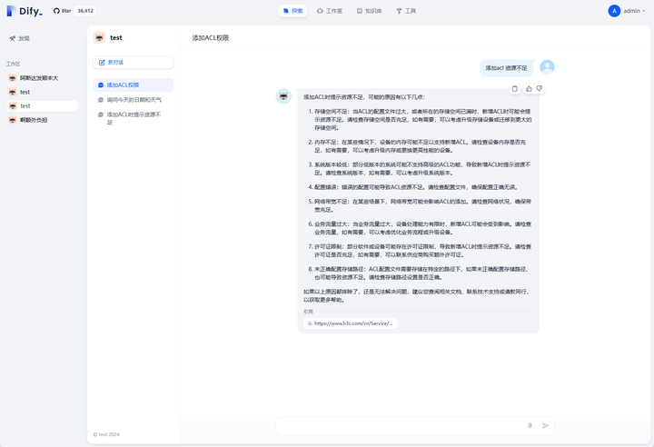654x447 pixels.
Task: Click the 36,412 star count
Action: tap(85, 11)
